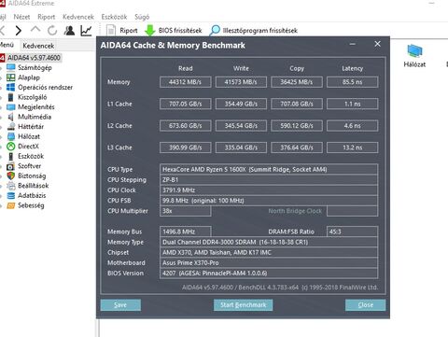Click the BIOS frissítések toolbar label
The width and height of the screenshot is (448, 337).
tap(180, 31)
